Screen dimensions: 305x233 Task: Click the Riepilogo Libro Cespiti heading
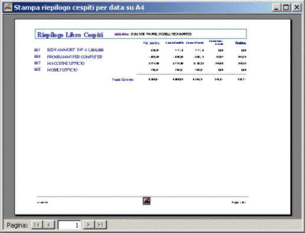point(70,35)
